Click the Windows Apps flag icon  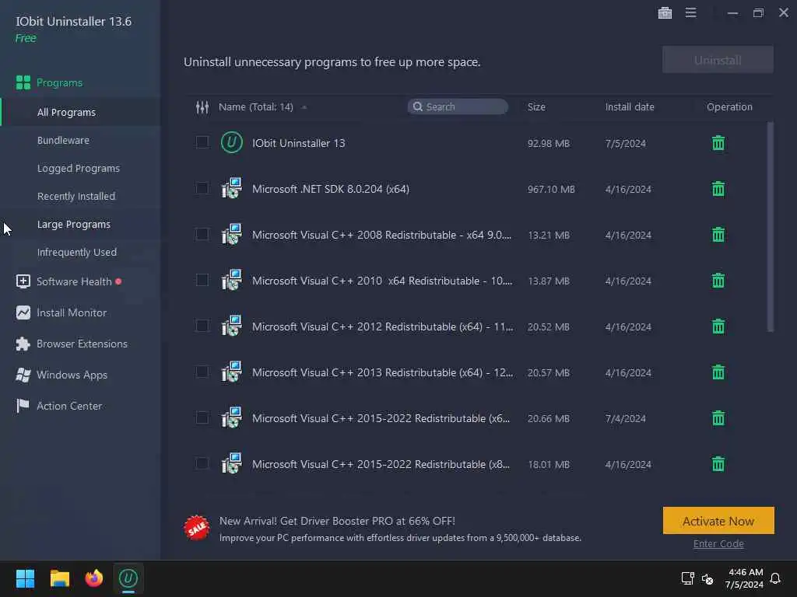[x=23, y=375]
